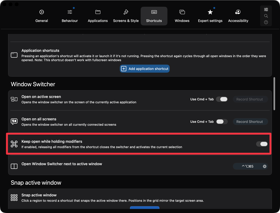Clear the ⌃⌥⌘5 shortcut with x icon

(x=265, y=166)
